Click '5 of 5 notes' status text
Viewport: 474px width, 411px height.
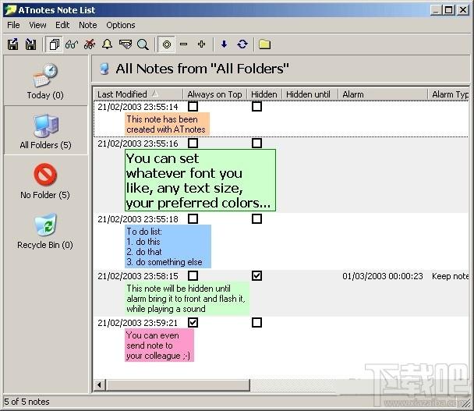point(27,402)
